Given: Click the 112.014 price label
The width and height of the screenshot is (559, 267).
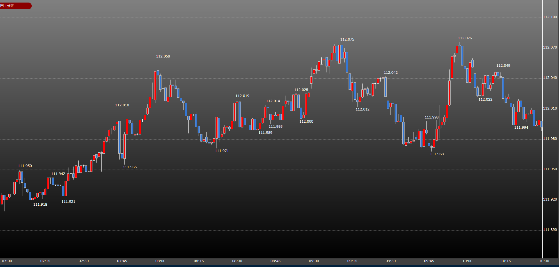Looking at the screenshot, I should point(273,101).
